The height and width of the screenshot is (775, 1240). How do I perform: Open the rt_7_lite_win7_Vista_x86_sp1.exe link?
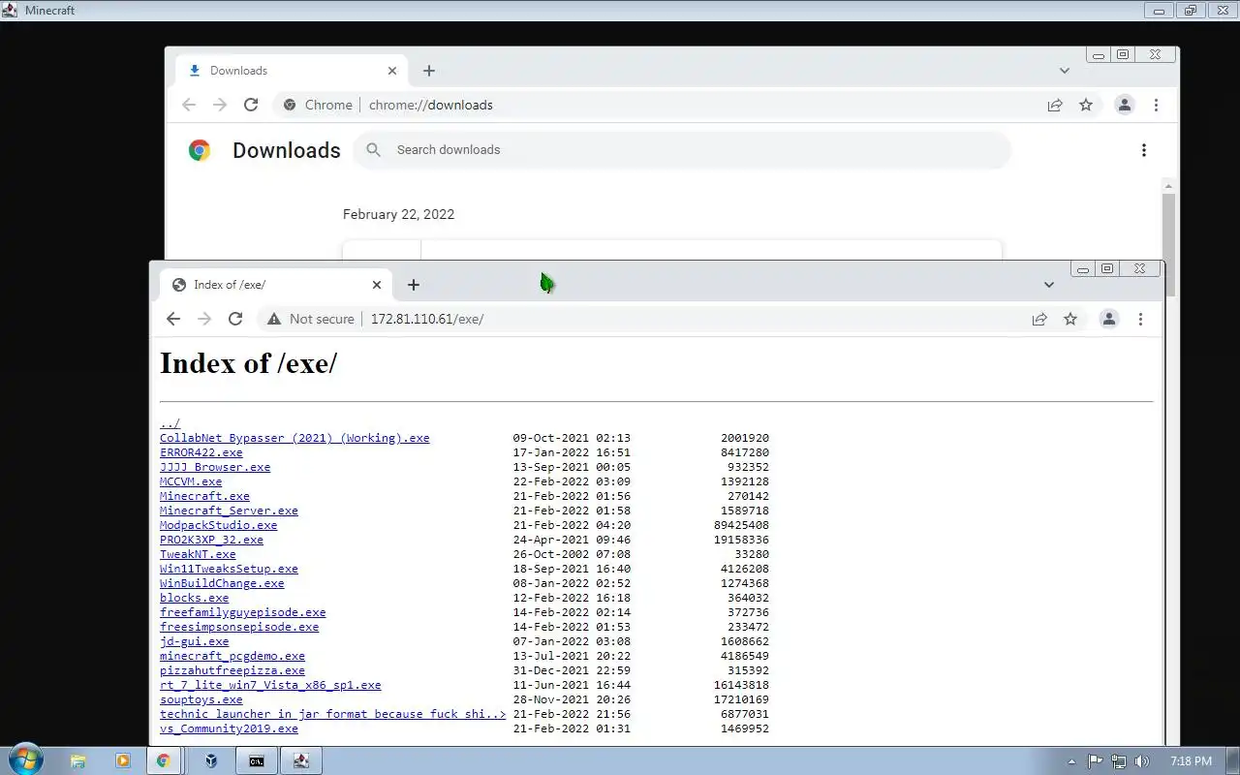tap(270, 685)
